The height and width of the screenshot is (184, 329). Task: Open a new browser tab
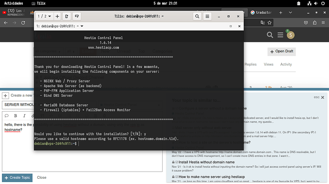pos(281,12)
